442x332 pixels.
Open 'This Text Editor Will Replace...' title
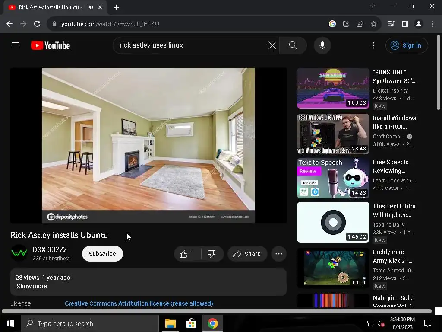tap(395, 211)
